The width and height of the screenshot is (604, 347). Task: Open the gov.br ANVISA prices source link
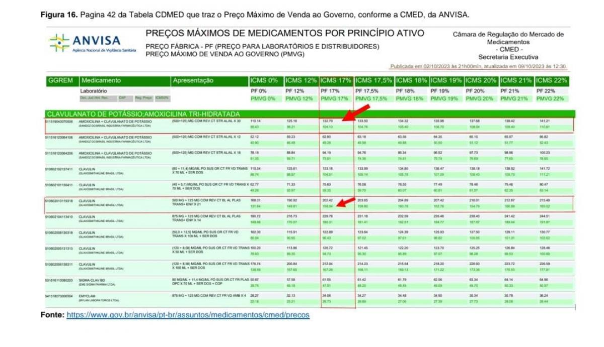(188, 315)
